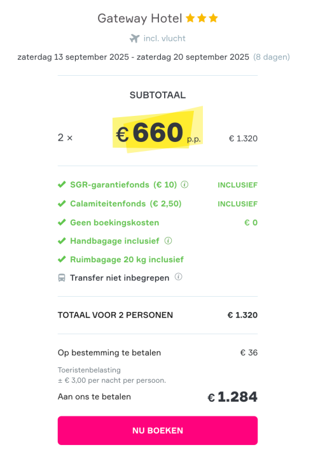Click the € 1.284 amount to pay

(x=232, y=397)
